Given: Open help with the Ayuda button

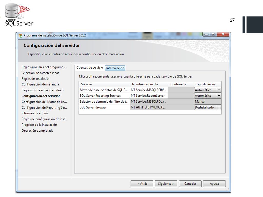Looking at the screenshot, I should (x=214, y=184).
